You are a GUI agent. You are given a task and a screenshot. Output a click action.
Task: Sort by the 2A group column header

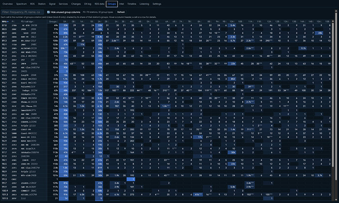click(99, 22)
